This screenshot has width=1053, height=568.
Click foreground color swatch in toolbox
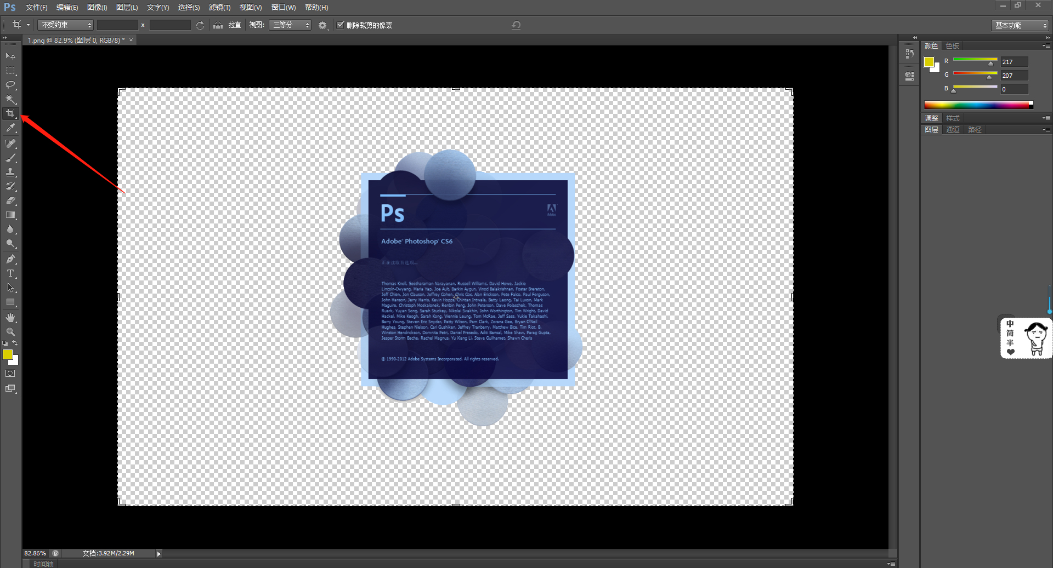click(7, 355)
